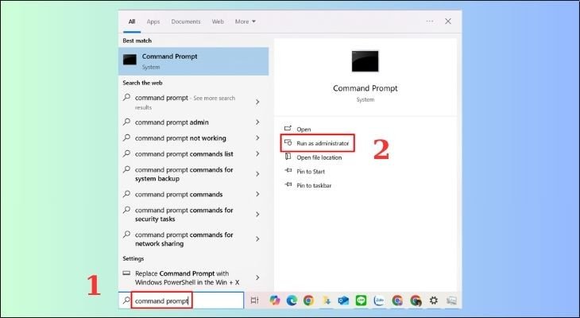Select 'command prompt not working' suggestion
This screenshot has width=580, height=318.
click(x=180, y=138)
